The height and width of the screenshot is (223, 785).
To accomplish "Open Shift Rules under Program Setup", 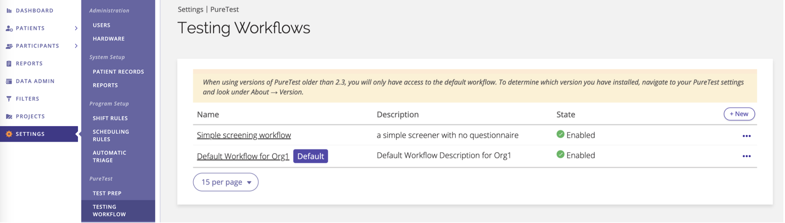I will pos(110,118).
